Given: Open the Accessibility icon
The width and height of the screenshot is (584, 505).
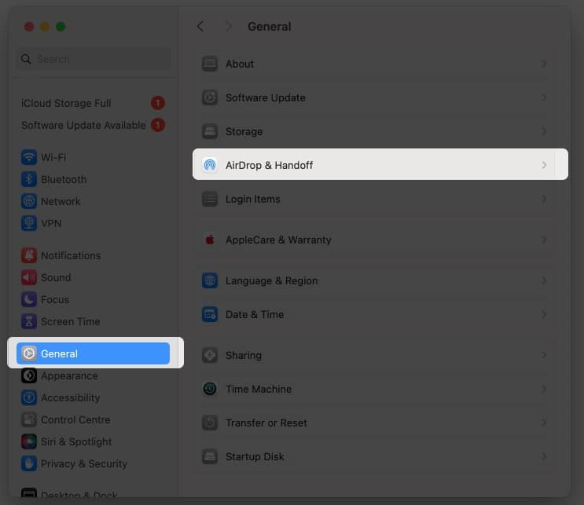Looking at the screenshot, I should 28,397.
